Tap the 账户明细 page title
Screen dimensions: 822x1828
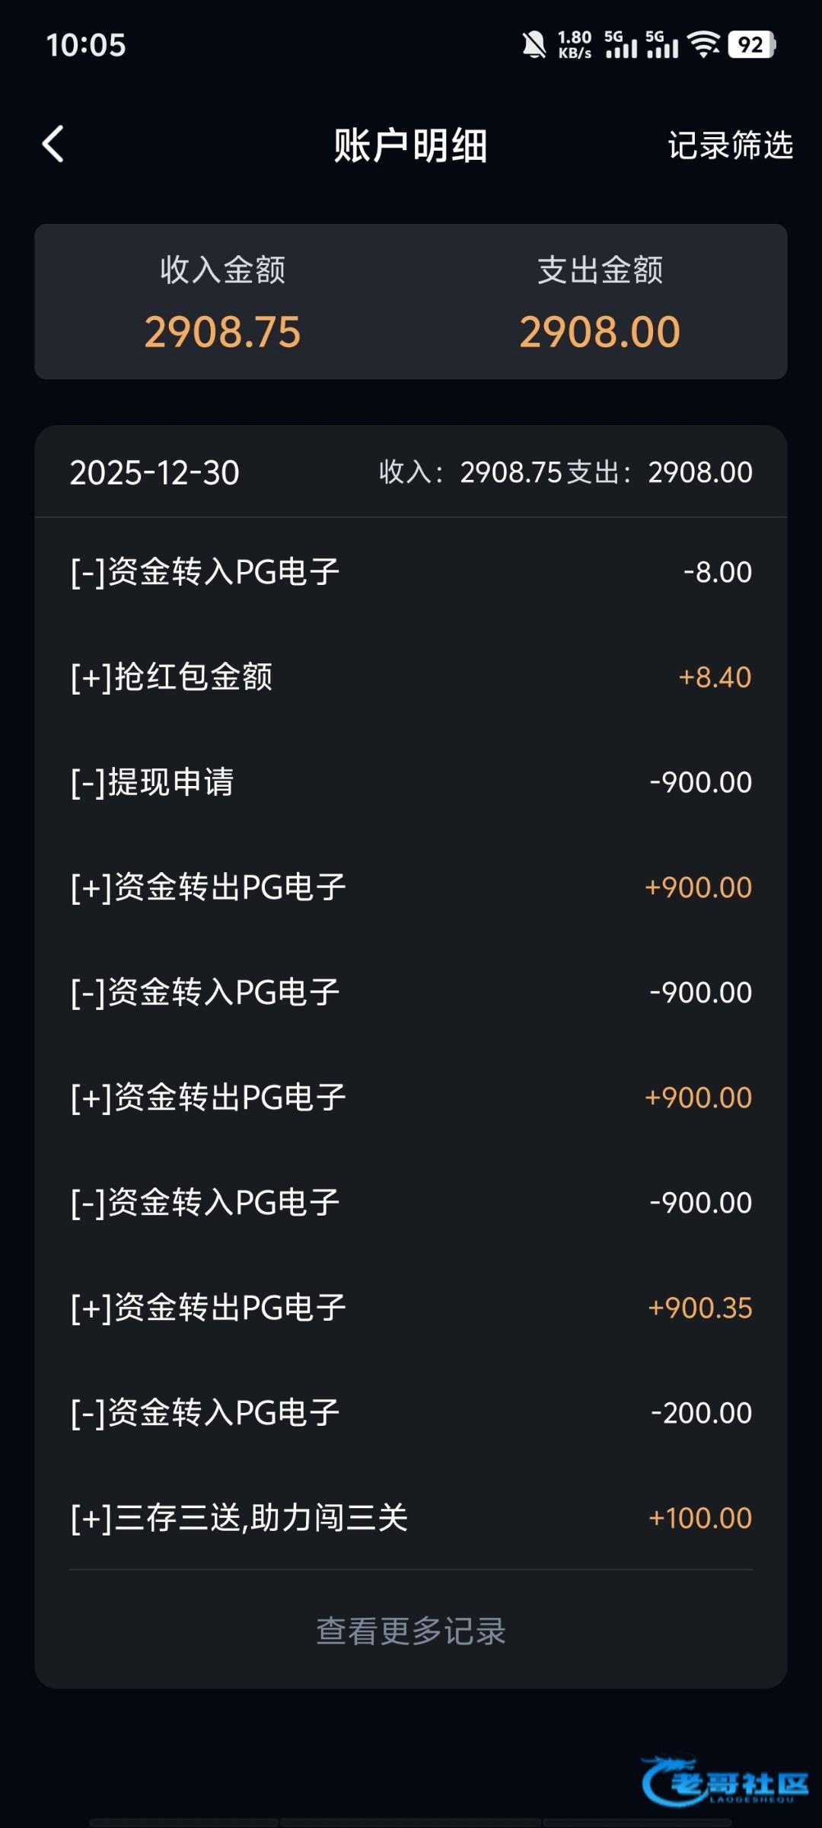pos(411,145)
